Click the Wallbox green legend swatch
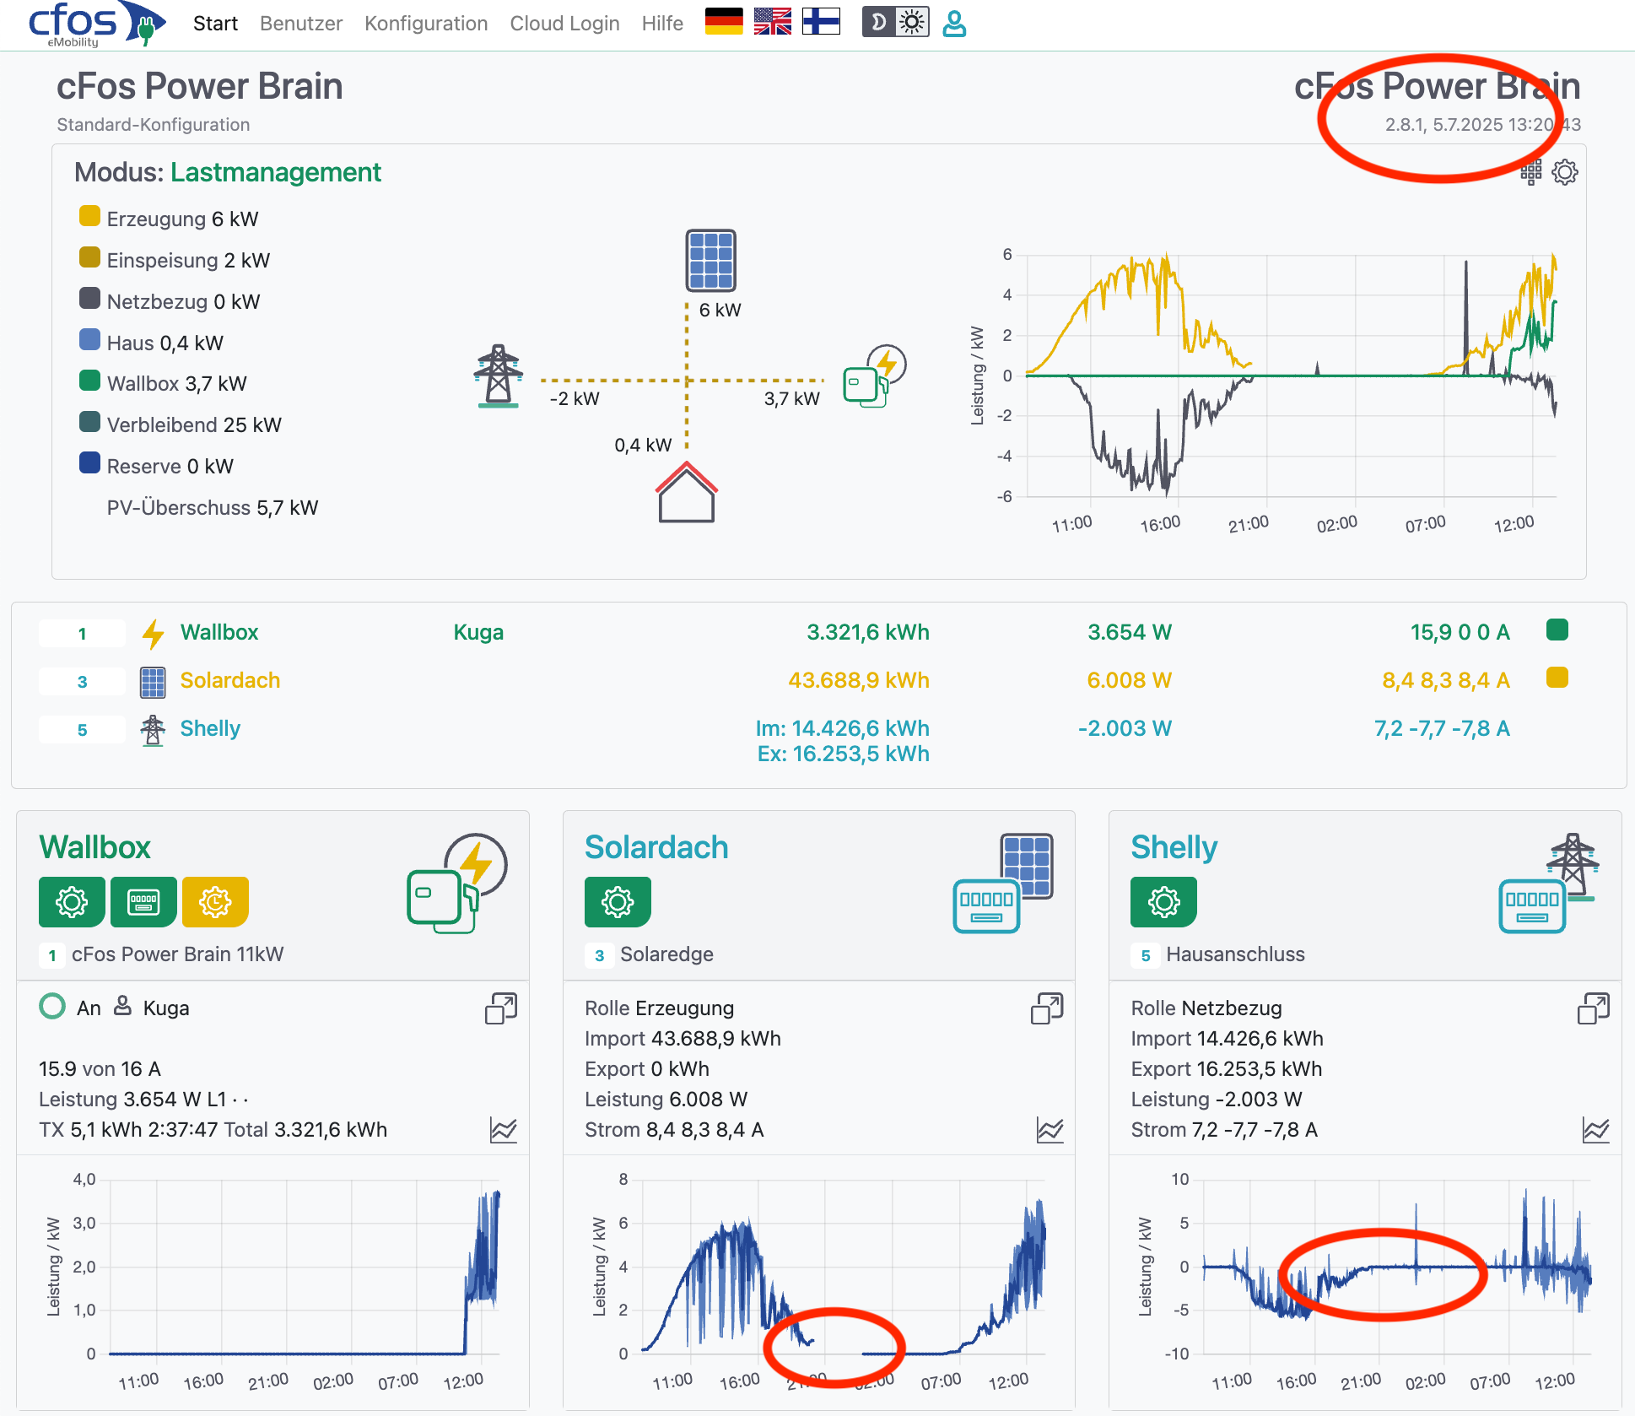Viewport: 1635px width, 1416px height. [89, 381]
